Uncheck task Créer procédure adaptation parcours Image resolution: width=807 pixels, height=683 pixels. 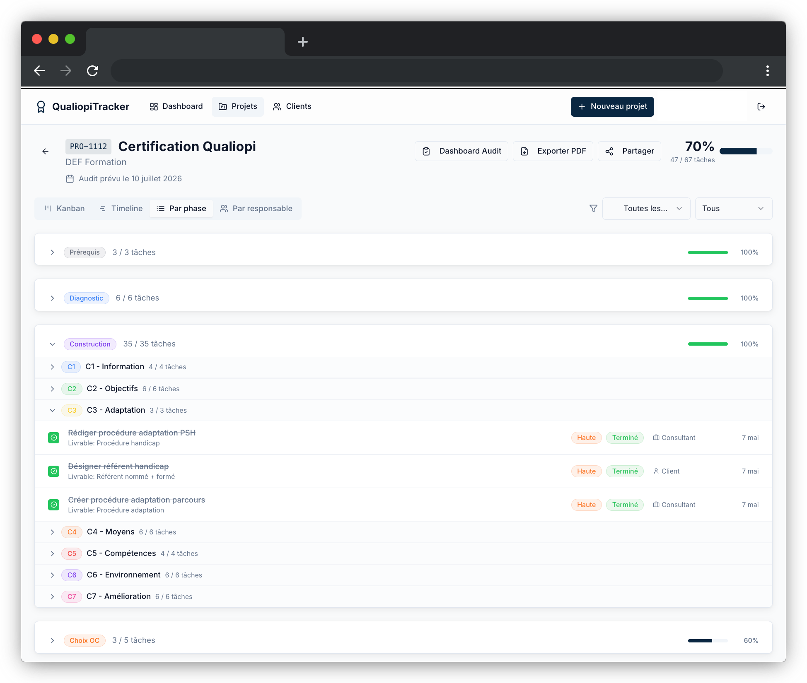54,505
